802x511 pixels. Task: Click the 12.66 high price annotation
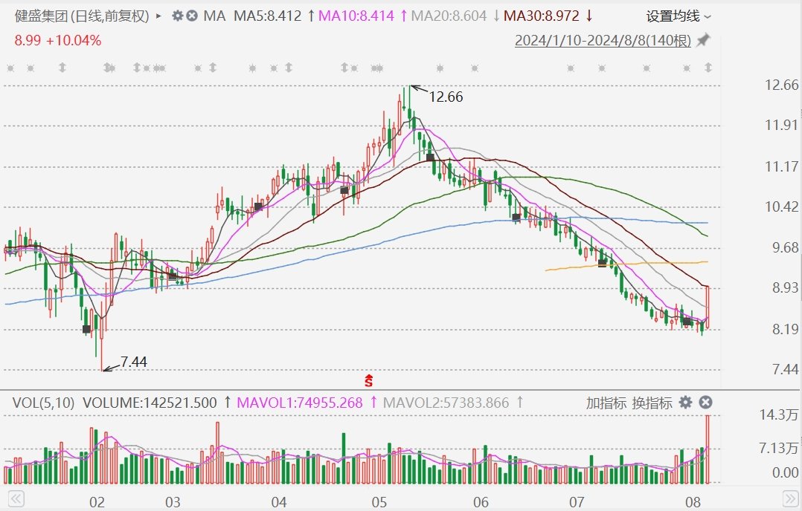coord(446,97)
